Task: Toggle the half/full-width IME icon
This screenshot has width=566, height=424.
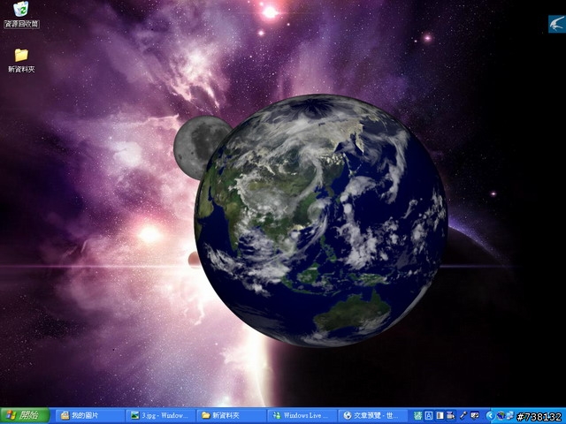Action: 440,415
